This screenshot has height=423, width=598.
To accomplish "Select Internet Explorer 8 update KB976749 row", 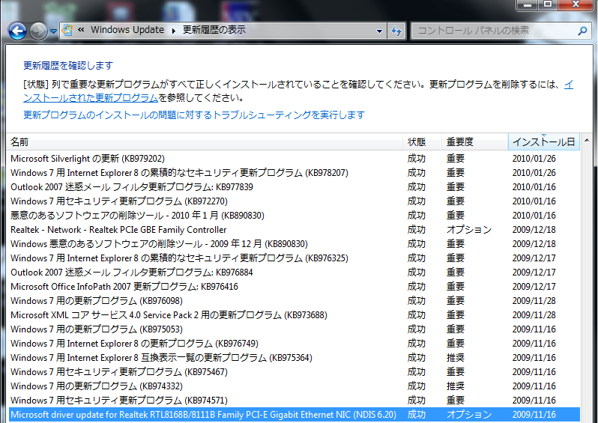I will pyautogui.click(x=294, y=344).
